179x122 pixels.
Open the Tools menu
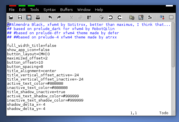pyautogui.click(x=34, y=10)
